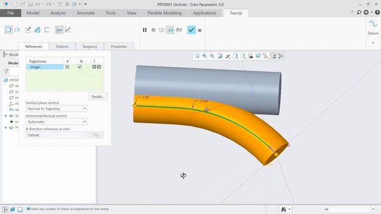The image size is (381, 214).
Task: Accept the sweep with green checkmark
Action: click(191, 30)
